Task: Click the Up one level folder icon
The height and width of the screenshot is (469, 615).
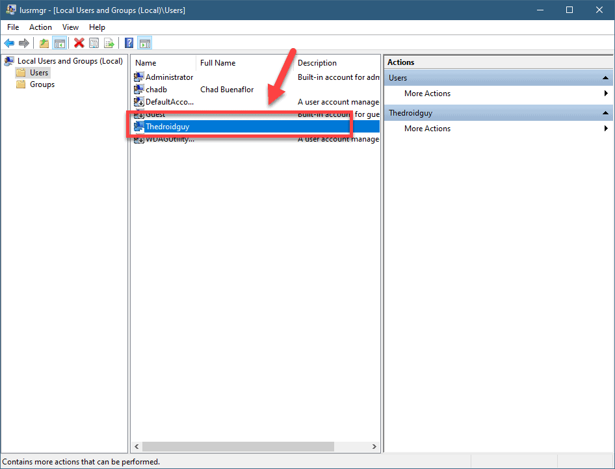Action: click(x=44, y=43)
